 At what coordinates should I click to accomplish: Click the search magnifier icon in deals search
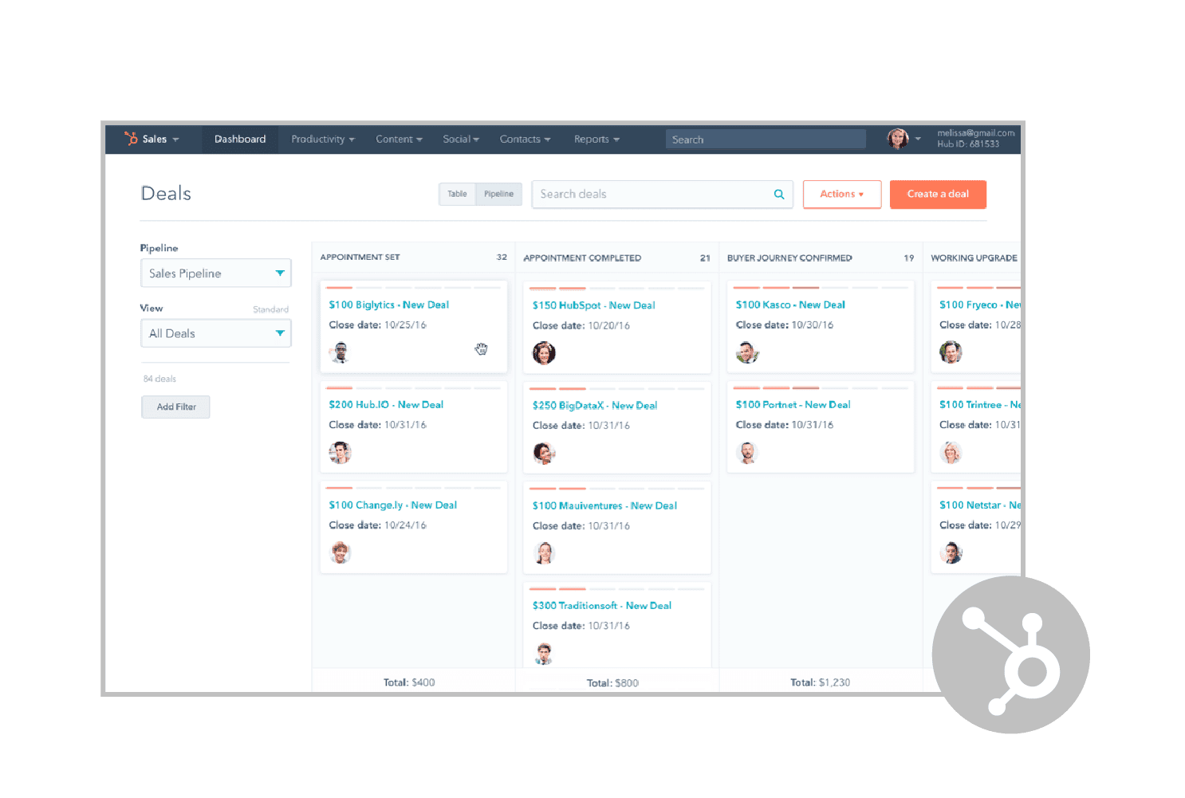779,195
